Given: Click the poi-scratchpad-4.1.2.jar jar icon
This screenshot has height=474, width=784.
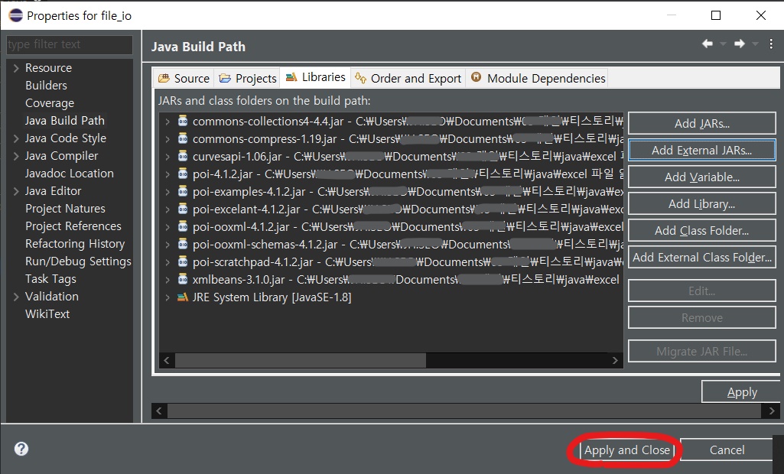Looking at the screenshot, I should click(x=183, y=261).
